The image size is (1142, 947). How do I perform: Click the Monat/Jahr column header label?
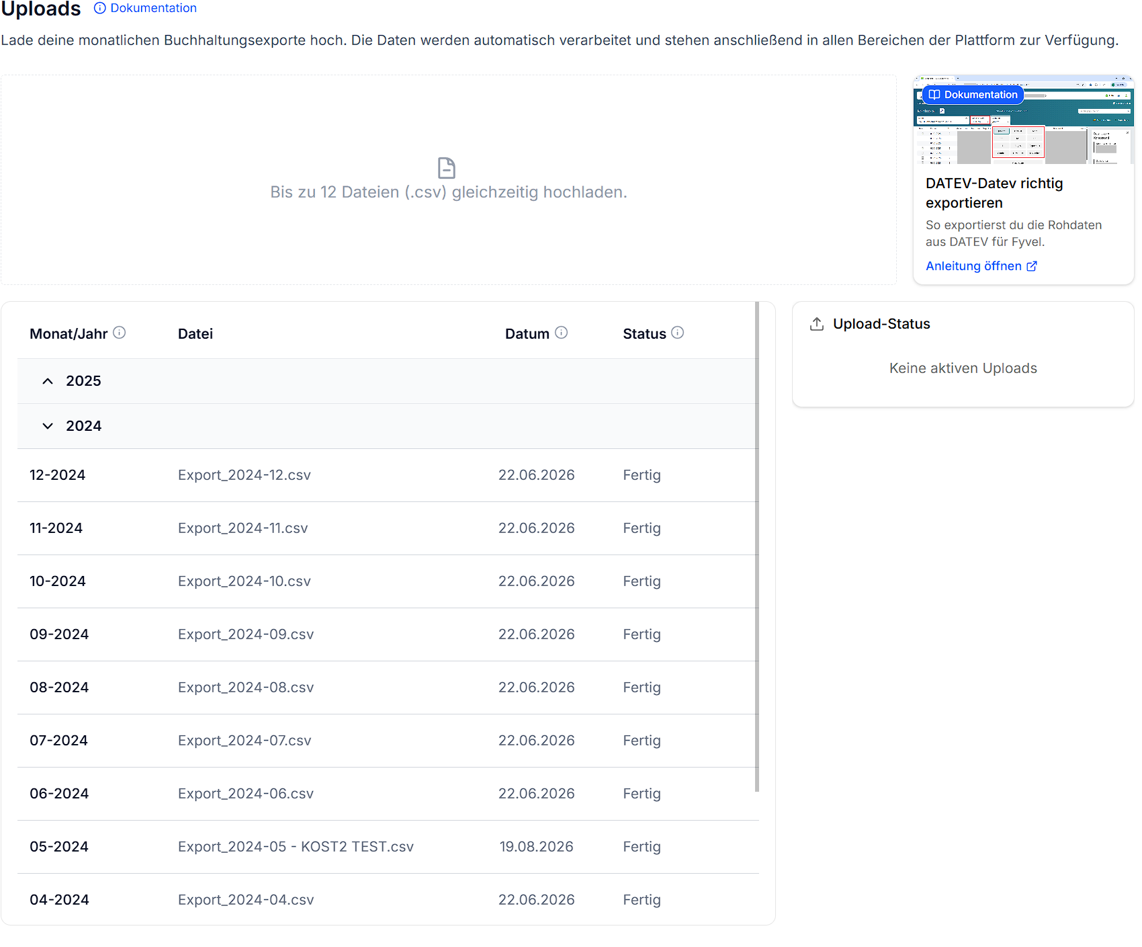pos(69,334)
